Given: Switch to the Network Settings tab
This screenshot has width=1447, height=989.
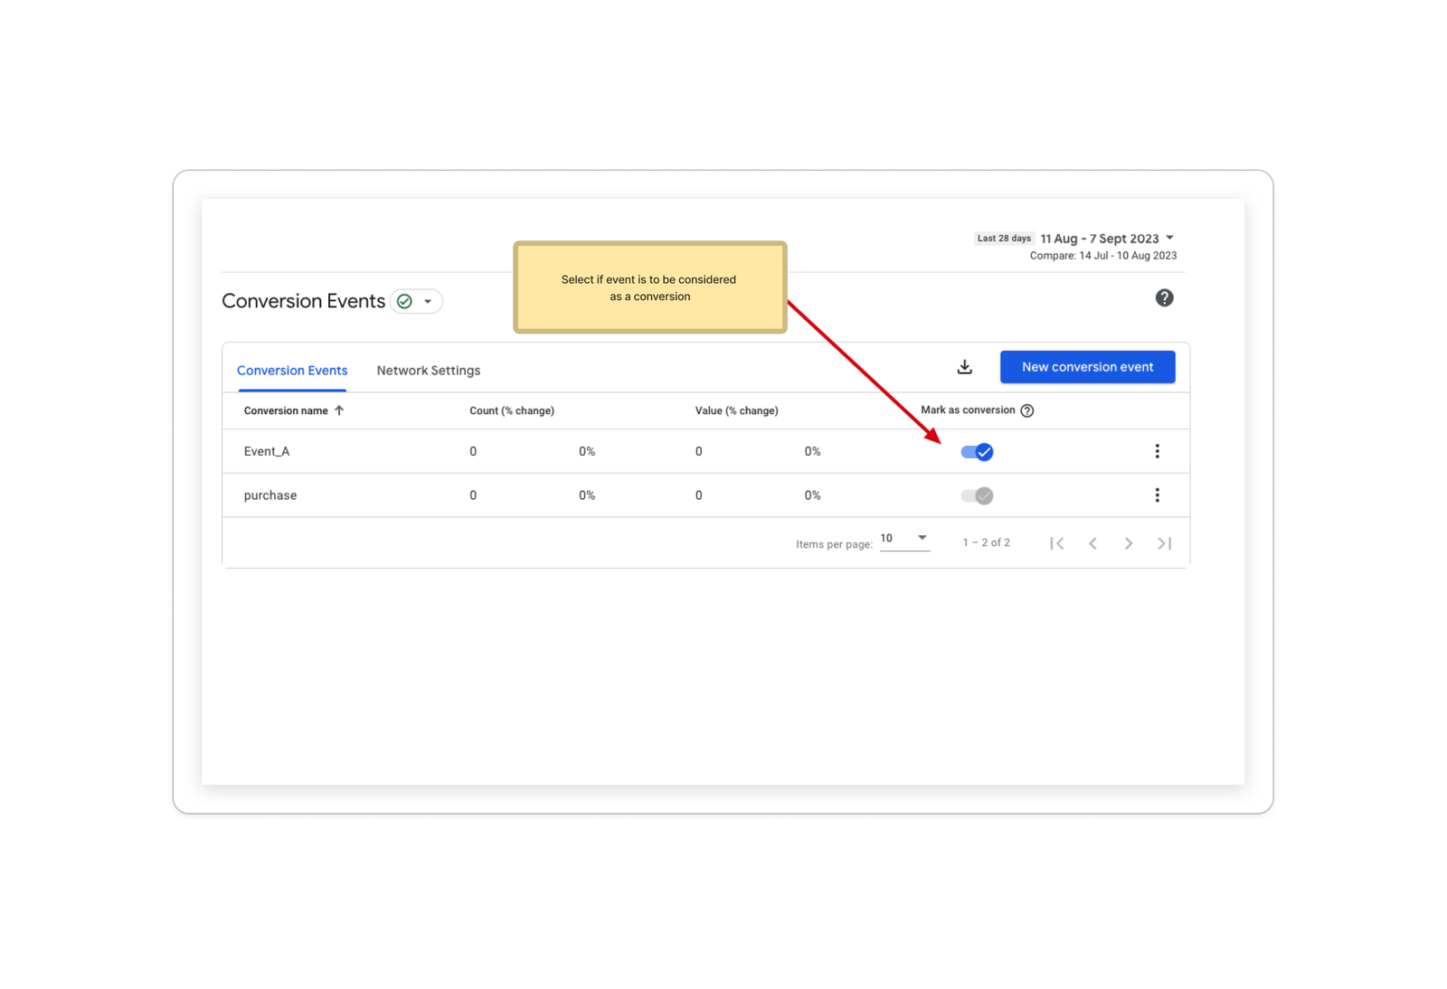Looking at the screenshot, I should [429, 371].
